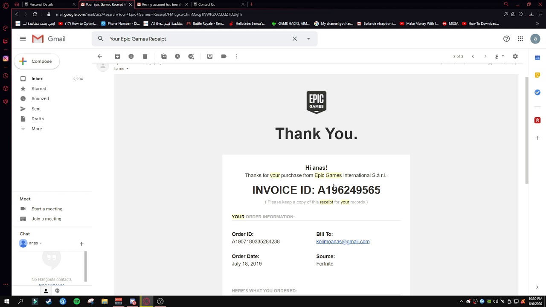Open the three-dot More options menu
This screenshot has width=546, height=307.
point(236,56)
